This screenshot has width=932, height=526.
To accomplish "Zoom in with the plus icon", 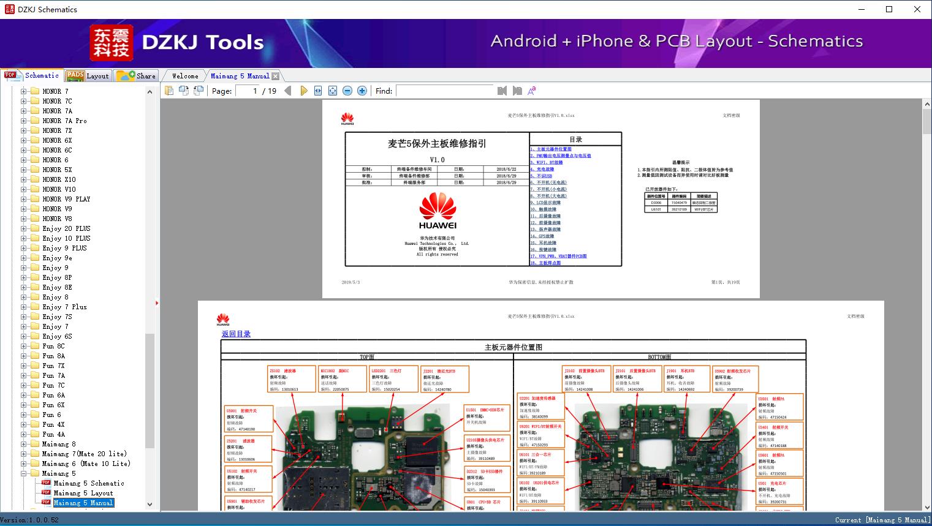I will 362,91.
